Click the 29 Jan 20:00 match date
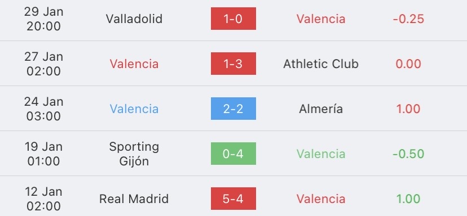The width and height of the screenshot is (467, 216). [x=43, y=19]
